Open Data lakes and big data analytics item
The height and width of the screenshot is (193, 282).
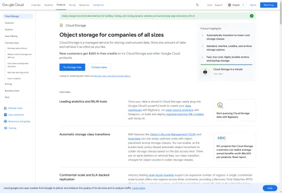[18, 65]
